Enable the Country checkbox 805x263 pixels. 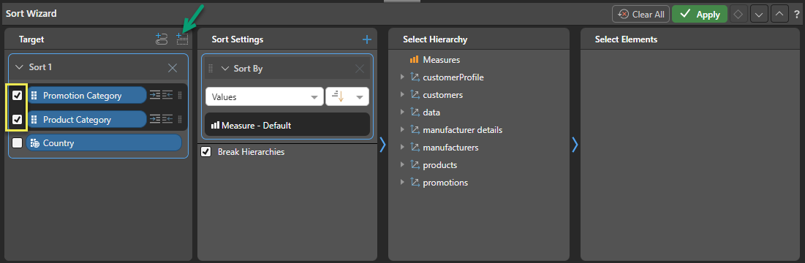pyautogui.click(x=18, y=143)
